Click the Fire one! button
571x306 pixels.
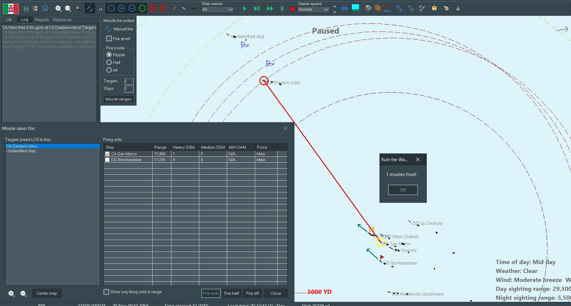[x=211, y=293]
